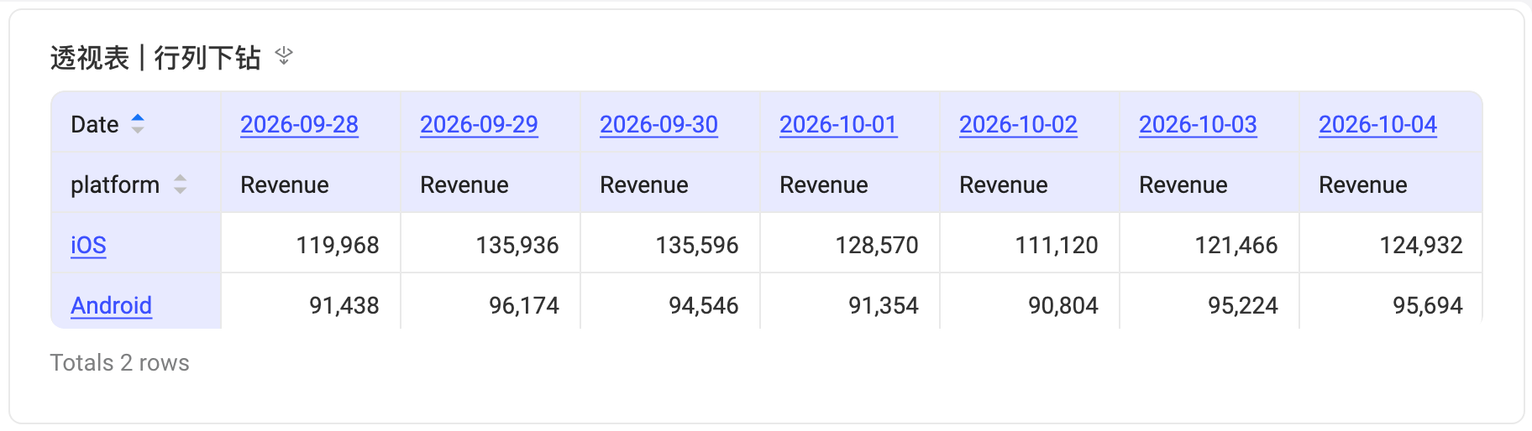The width and height of the screenshot is (1532, 431).
Task: Open the 2026-09-29 date link
Action: 479,124
